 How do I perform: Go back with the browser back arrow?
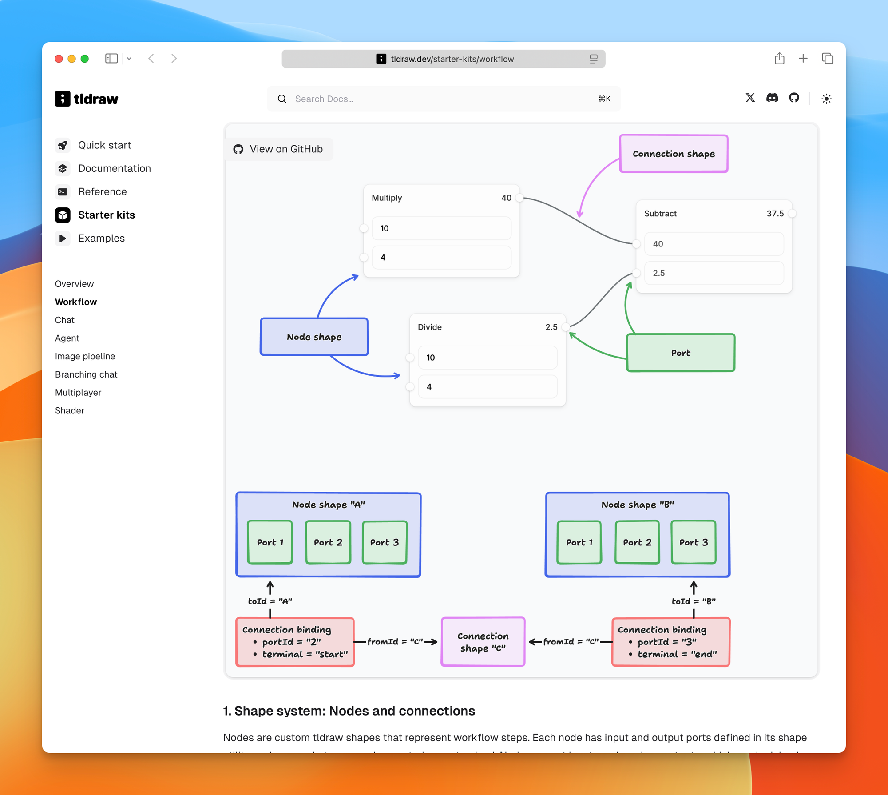click(x=151, y=59)
